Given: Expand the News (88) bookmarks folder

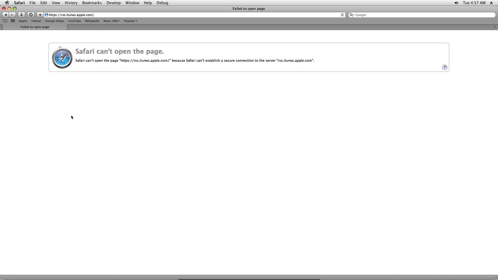Looking at the screenshot, I should 112,21.
